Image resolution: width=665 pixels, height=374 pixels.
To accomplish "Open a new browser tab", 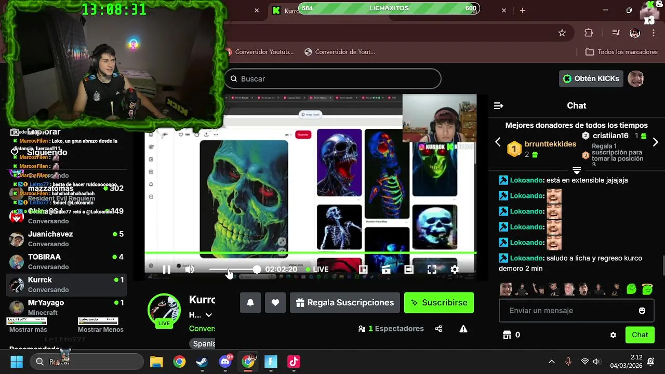I will [x=523, y=10].
